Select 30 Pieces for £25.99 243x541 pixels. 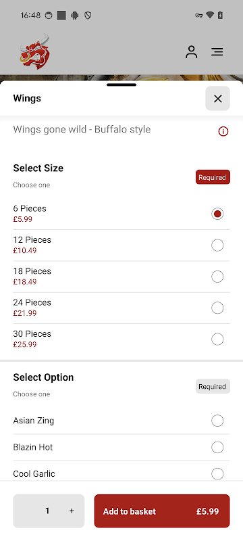(122, 339)
